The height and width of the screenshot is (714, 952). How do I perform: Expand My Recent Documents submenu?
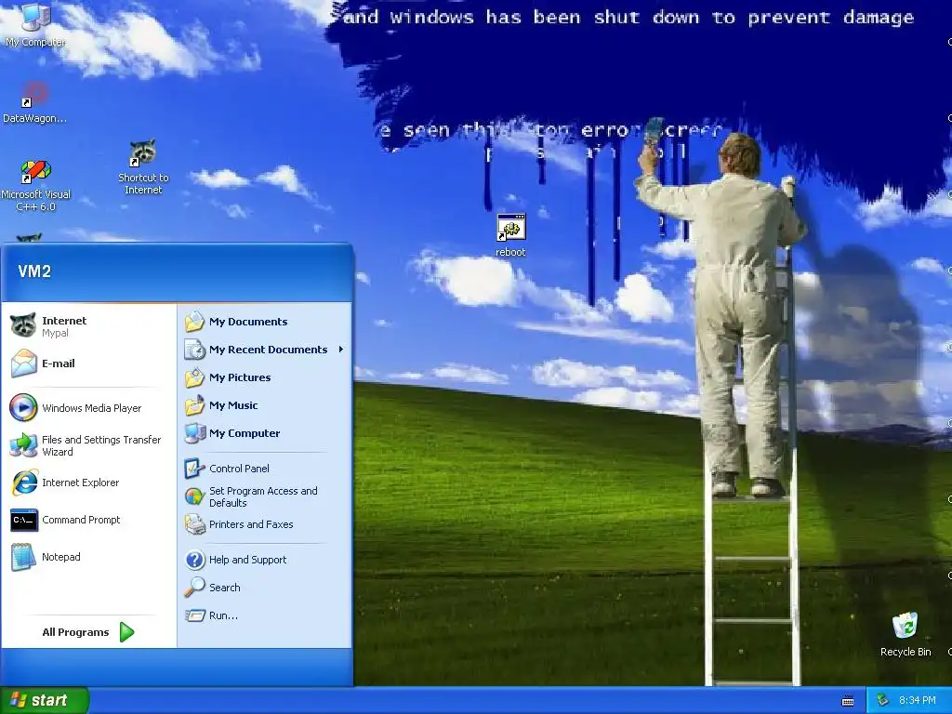265,350
